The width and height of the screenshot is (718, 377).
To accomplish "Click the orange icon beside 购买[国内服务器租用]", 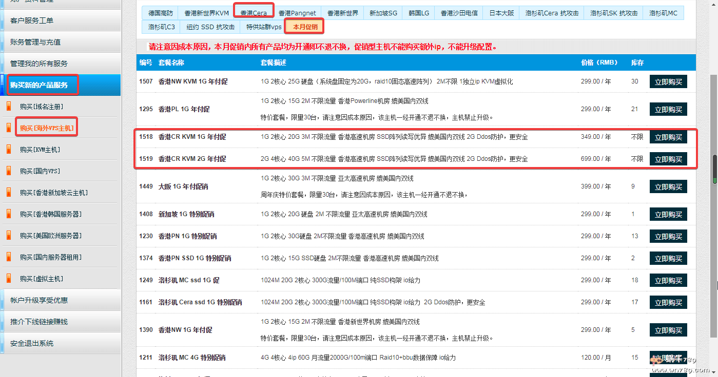I will pyautogui.click(x=8, y=257).
